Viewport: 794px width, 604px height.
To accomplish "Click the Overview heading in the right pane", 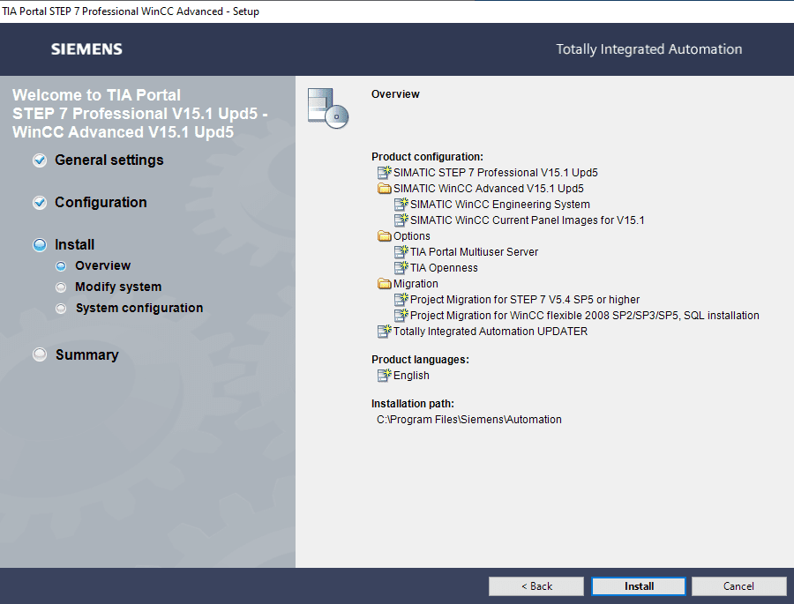I will (395, 94).
